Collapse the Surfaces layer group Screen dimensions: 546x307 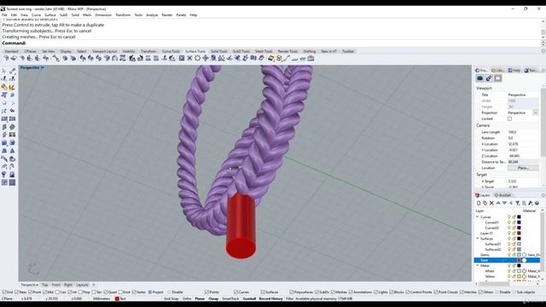478,239
